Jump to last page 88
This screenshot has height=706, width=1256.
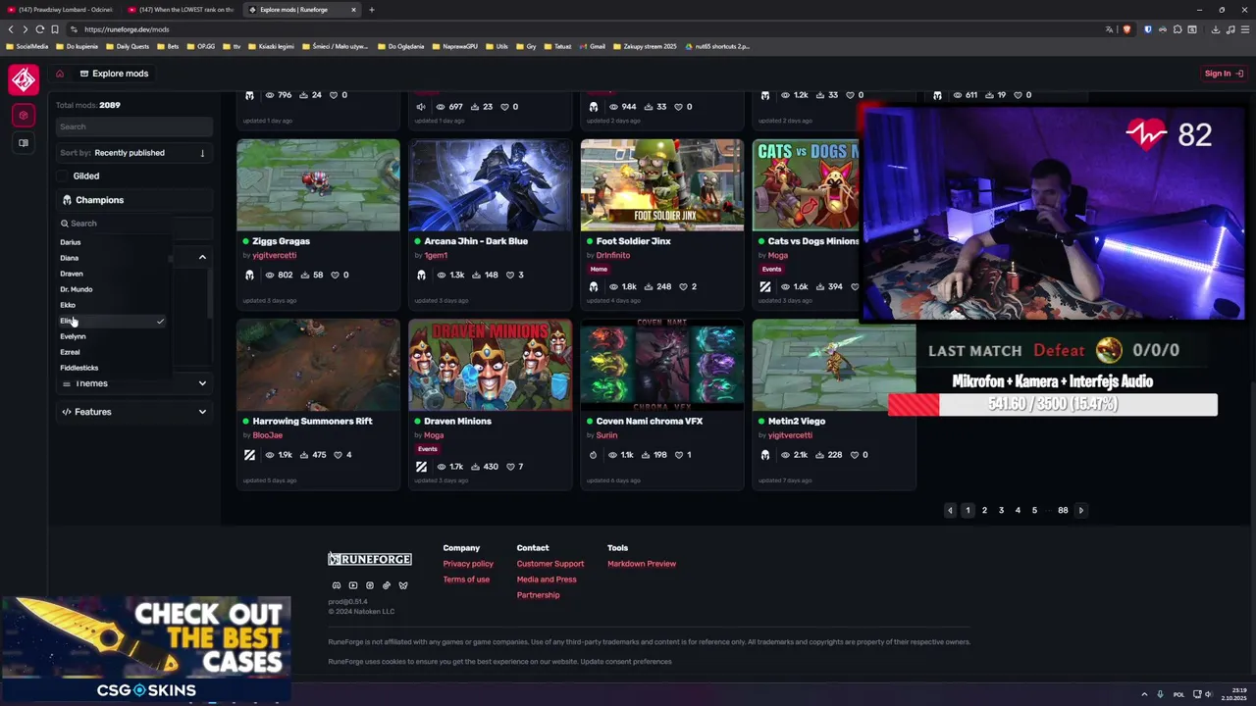click(1063, 510)
